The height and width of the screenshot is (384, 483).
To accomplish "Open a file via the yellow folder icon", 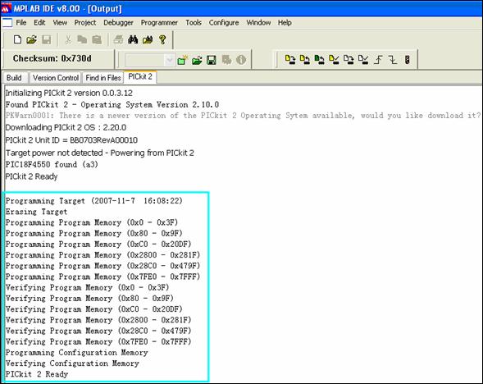I will 31,39.
